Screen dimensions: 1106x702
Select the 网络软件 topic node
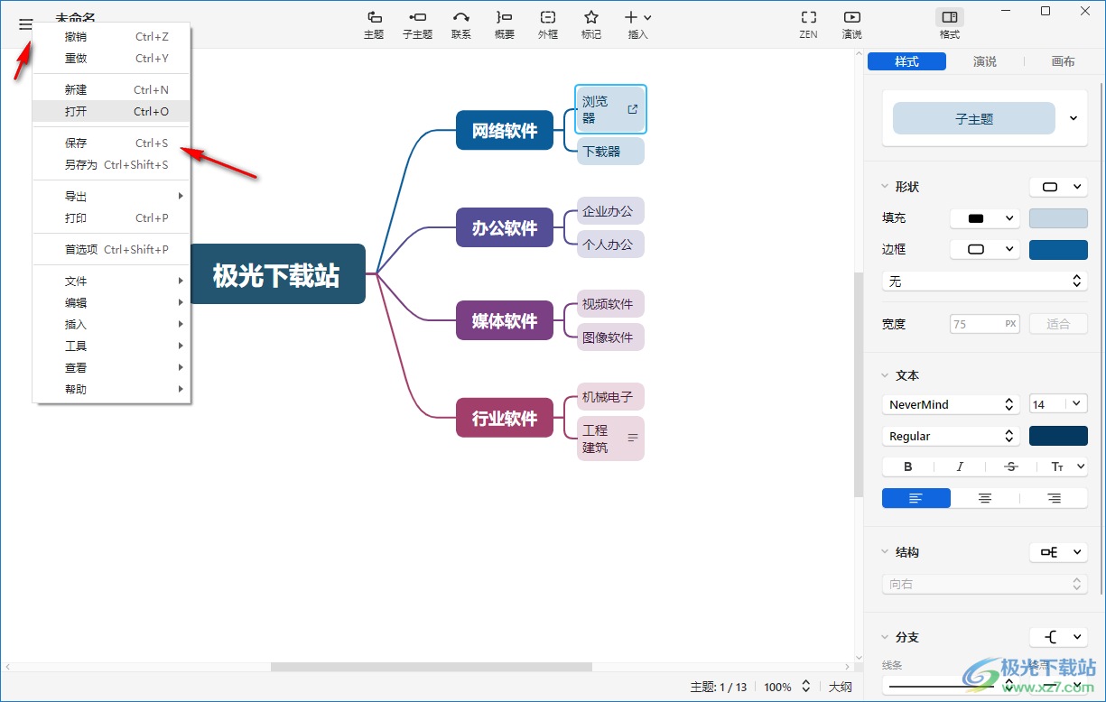click(x=505, y=130)
